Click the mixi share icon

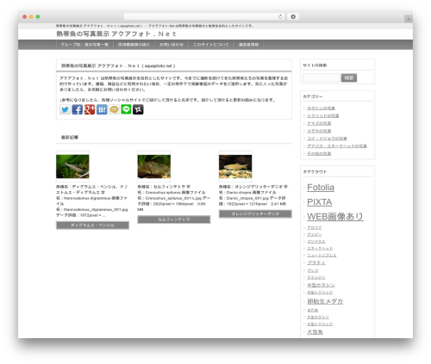(114, 109)
